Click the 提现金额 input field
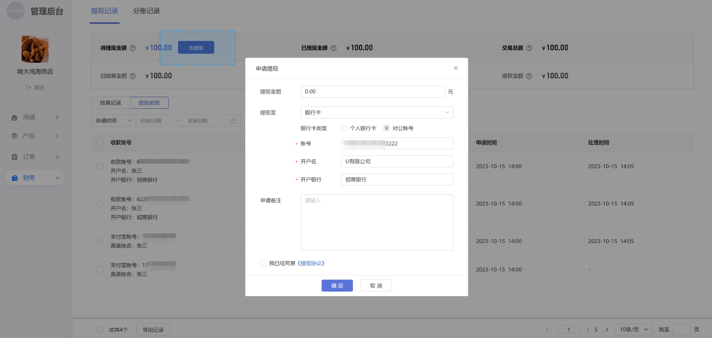 coord(372,92)
